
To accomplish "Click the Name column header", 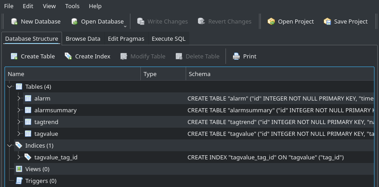I will (73, 74).
